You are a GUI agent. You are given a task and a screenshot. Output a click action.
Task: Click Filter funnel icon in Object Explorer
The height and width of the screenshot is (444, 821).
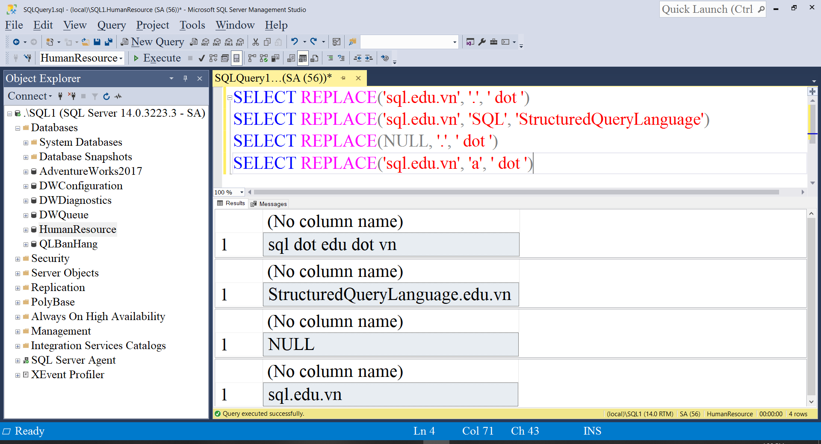coord(95,96)
